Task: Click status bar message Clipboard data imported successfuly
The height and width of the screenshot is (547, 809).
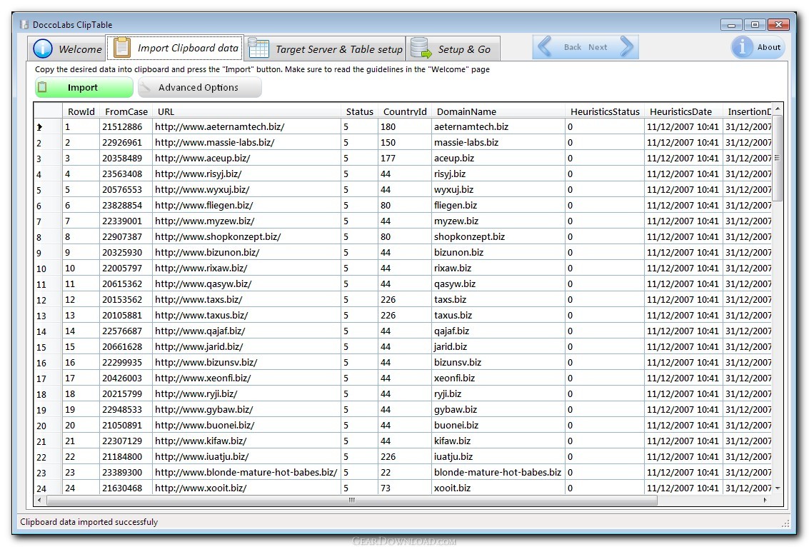Action: 89,522
